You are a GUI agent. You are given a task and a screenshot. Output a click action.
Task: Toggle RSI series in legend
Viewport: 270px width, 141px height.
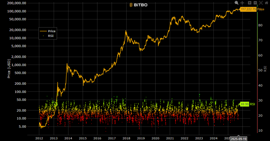51,36
